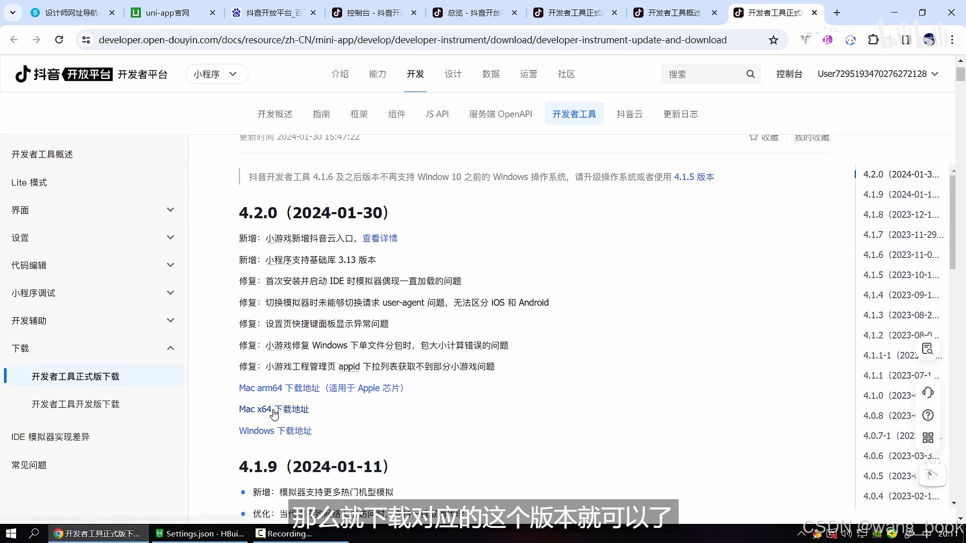
Task: Open 我的收藏 link
Action: (812, 137)
